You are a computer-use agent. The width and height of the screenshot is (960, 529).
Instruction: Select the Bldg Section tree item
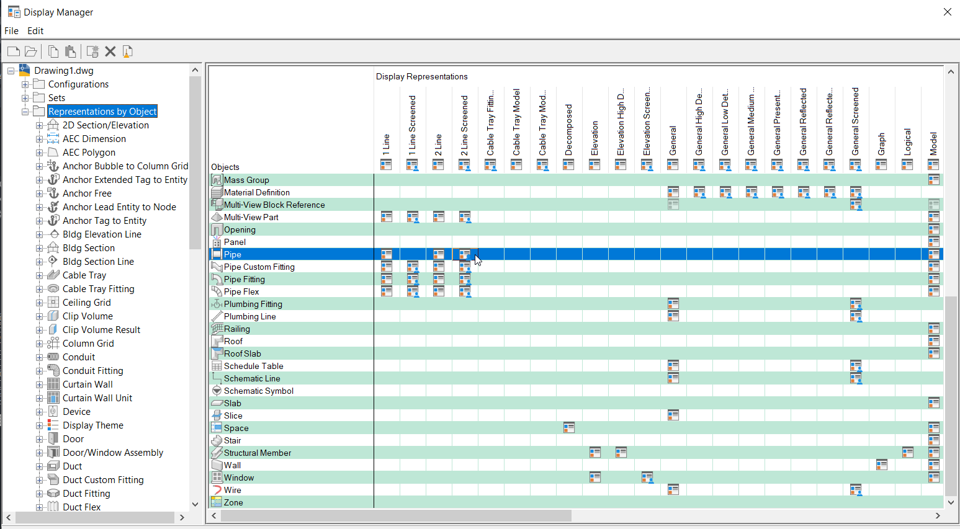pyautogui.click(x=89, y=248)
